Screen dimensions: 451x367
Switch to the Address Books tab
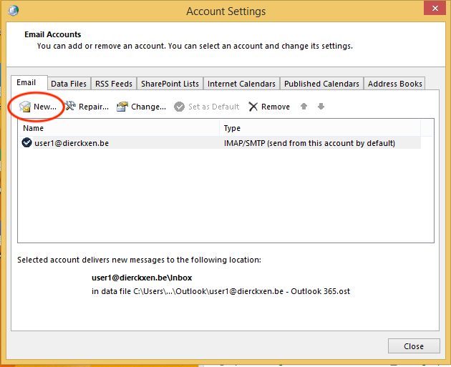(x=394, y=84)
